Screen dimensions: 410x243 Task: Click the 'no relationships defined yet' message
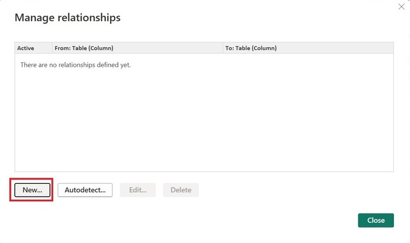(76, 65)
